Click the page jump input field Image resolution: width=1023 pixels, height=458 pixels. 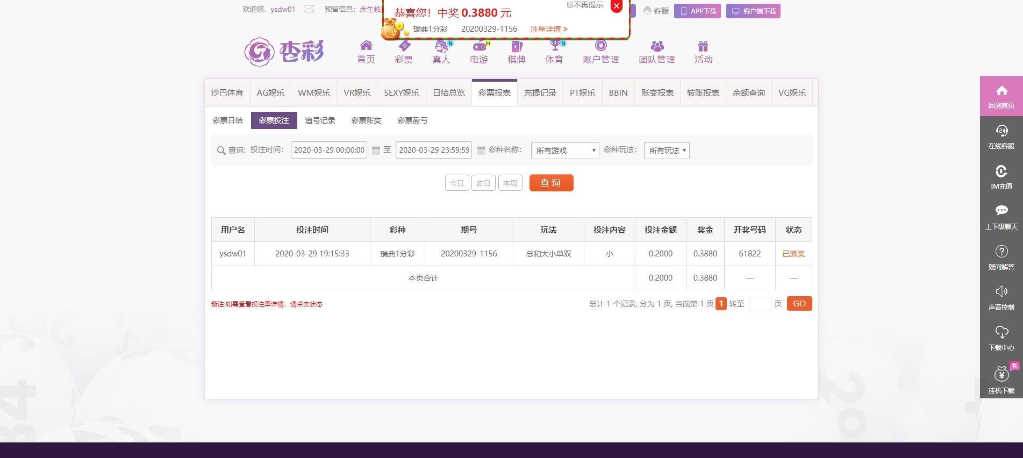pos(760,304)
